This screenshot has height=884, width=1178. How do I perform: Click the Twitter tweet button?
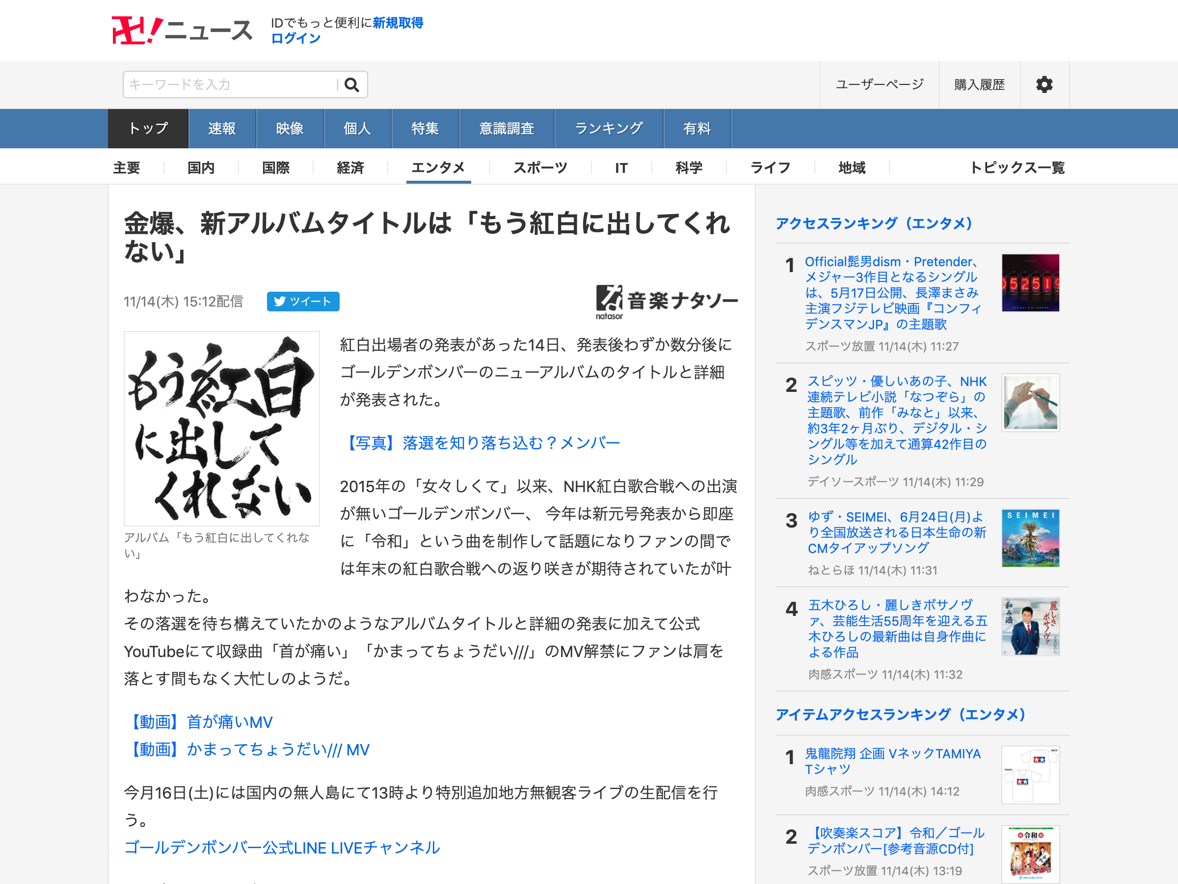click(302, 302)
